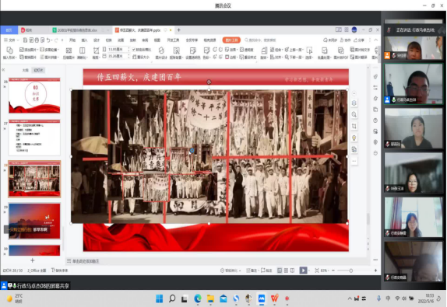The image size is (447, 307).
Task: Toggle the Lock Aspect Ratio (锁定纵横比) checkbox
Action: point(134,50)
